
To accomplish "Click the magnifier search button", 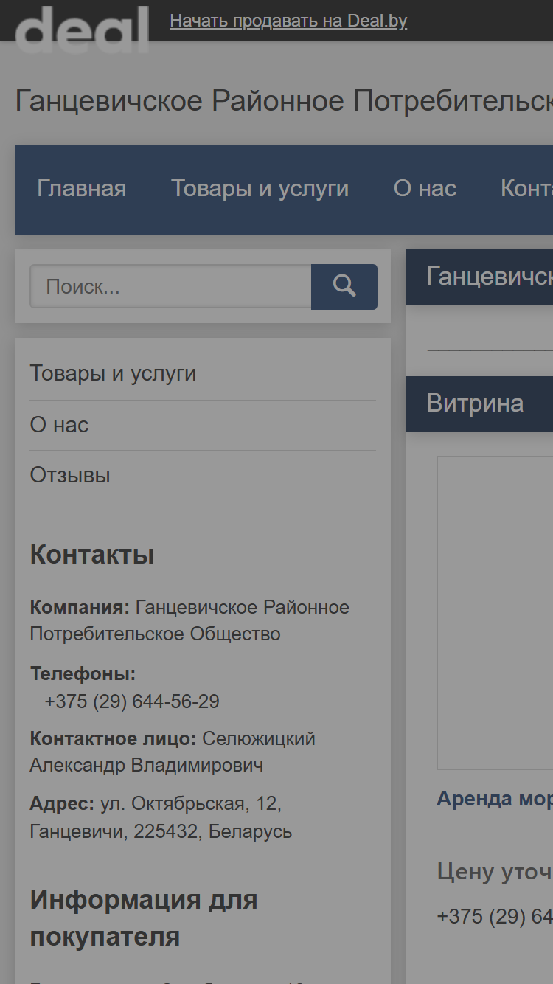I will (x=344, y=286).
